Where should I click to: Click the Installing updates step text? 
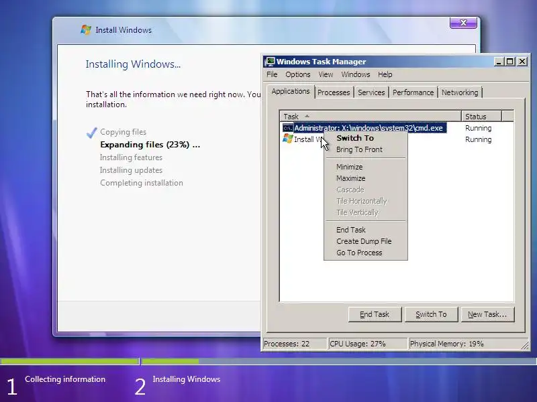pos(131,170)
